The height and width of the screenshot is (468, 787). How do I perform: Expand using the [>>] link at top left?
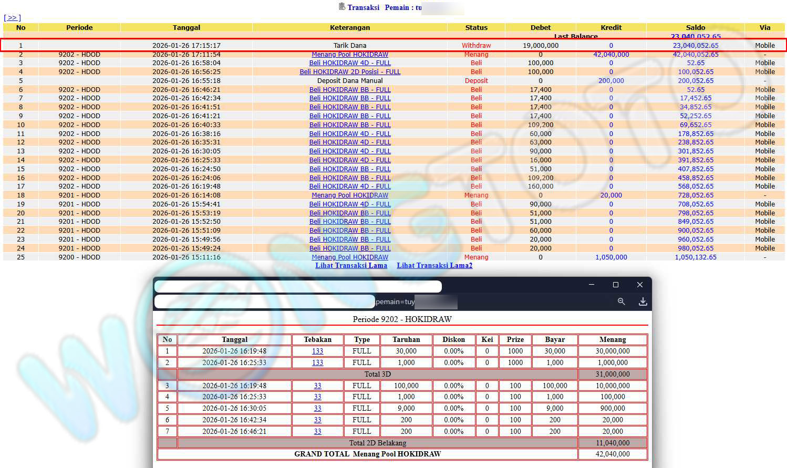tap(12, 18)
